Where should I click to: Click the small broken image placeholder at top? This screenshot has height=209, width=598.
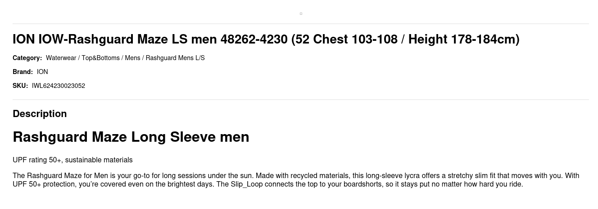301,14
